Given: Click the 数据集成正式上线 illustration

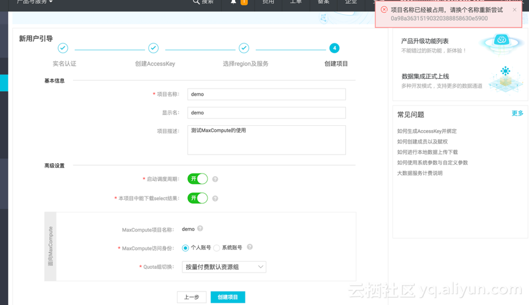Looking at the screenshot, I should [505, 79].
